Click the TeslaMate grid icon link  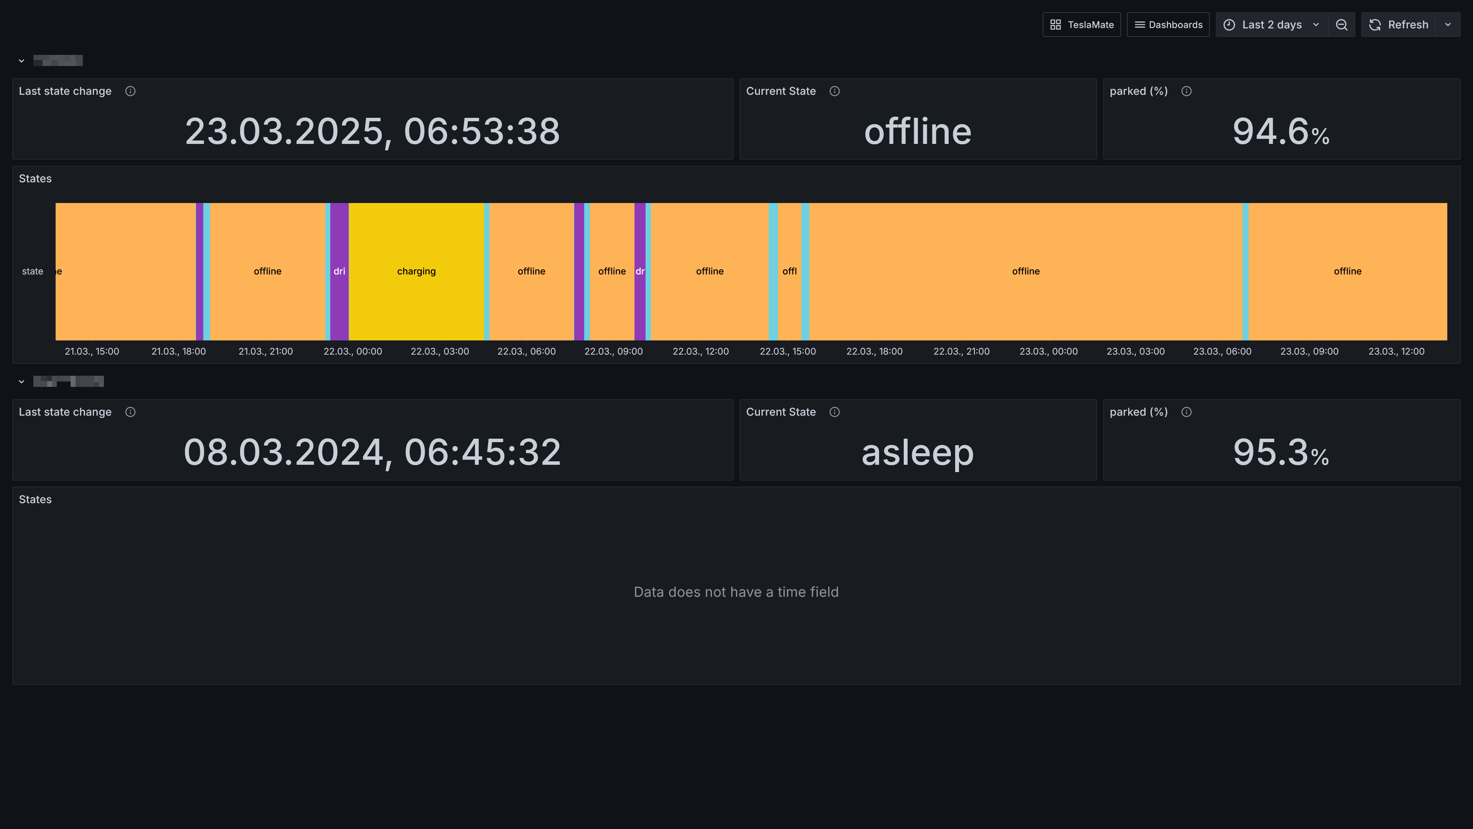(x=1081, y=25)
